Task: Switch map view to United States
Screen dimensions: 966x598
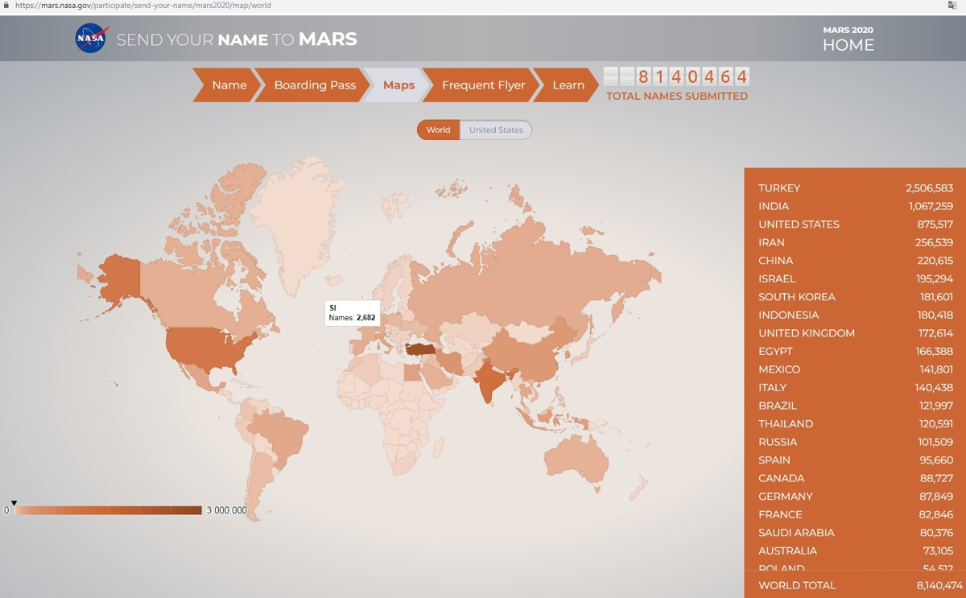Action: tap(496, 130)
